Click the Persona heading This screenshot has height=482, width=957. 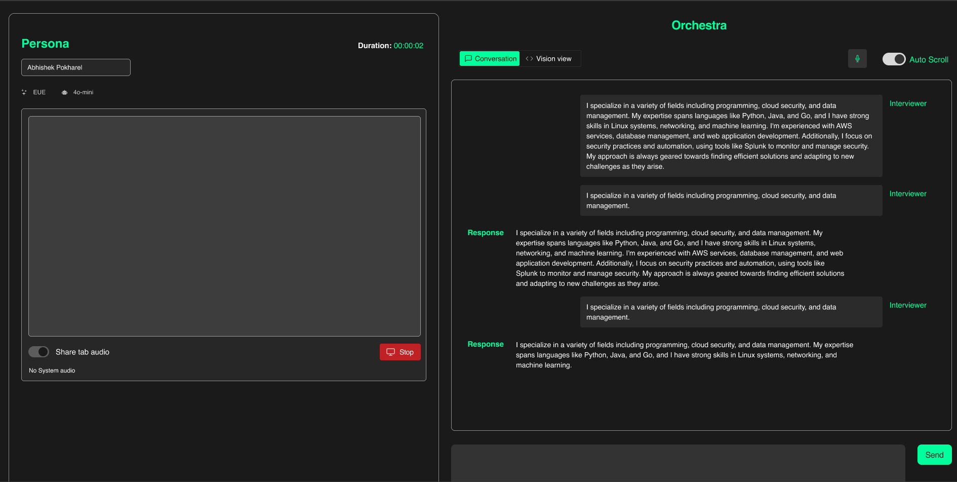point(45,44)
